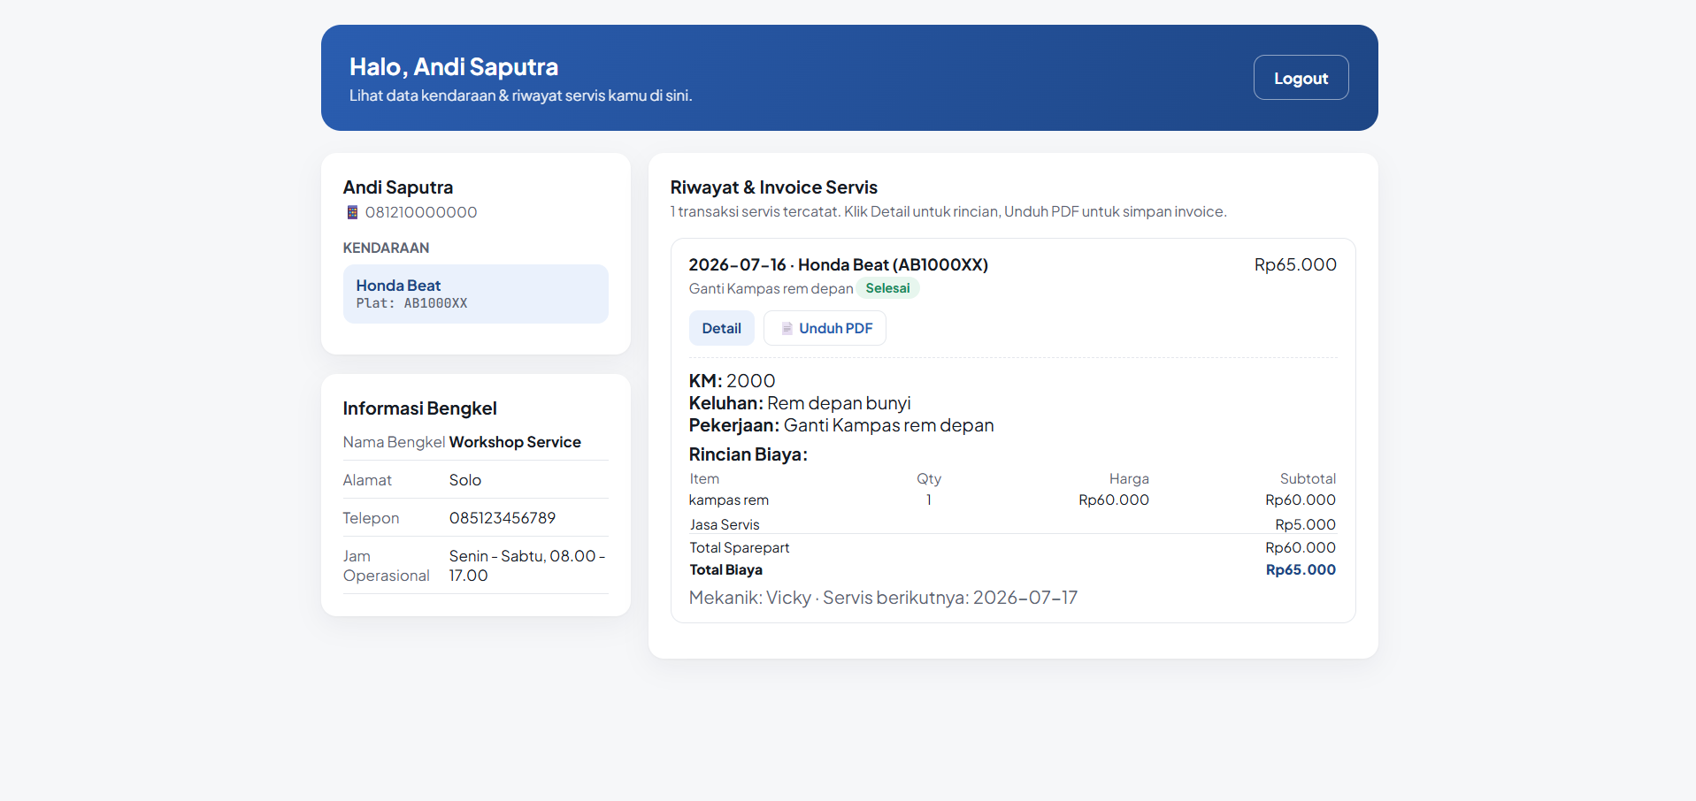The image size is (1696, 801).
Task: Open Detail of the service transaction
Action: point(721,328)
